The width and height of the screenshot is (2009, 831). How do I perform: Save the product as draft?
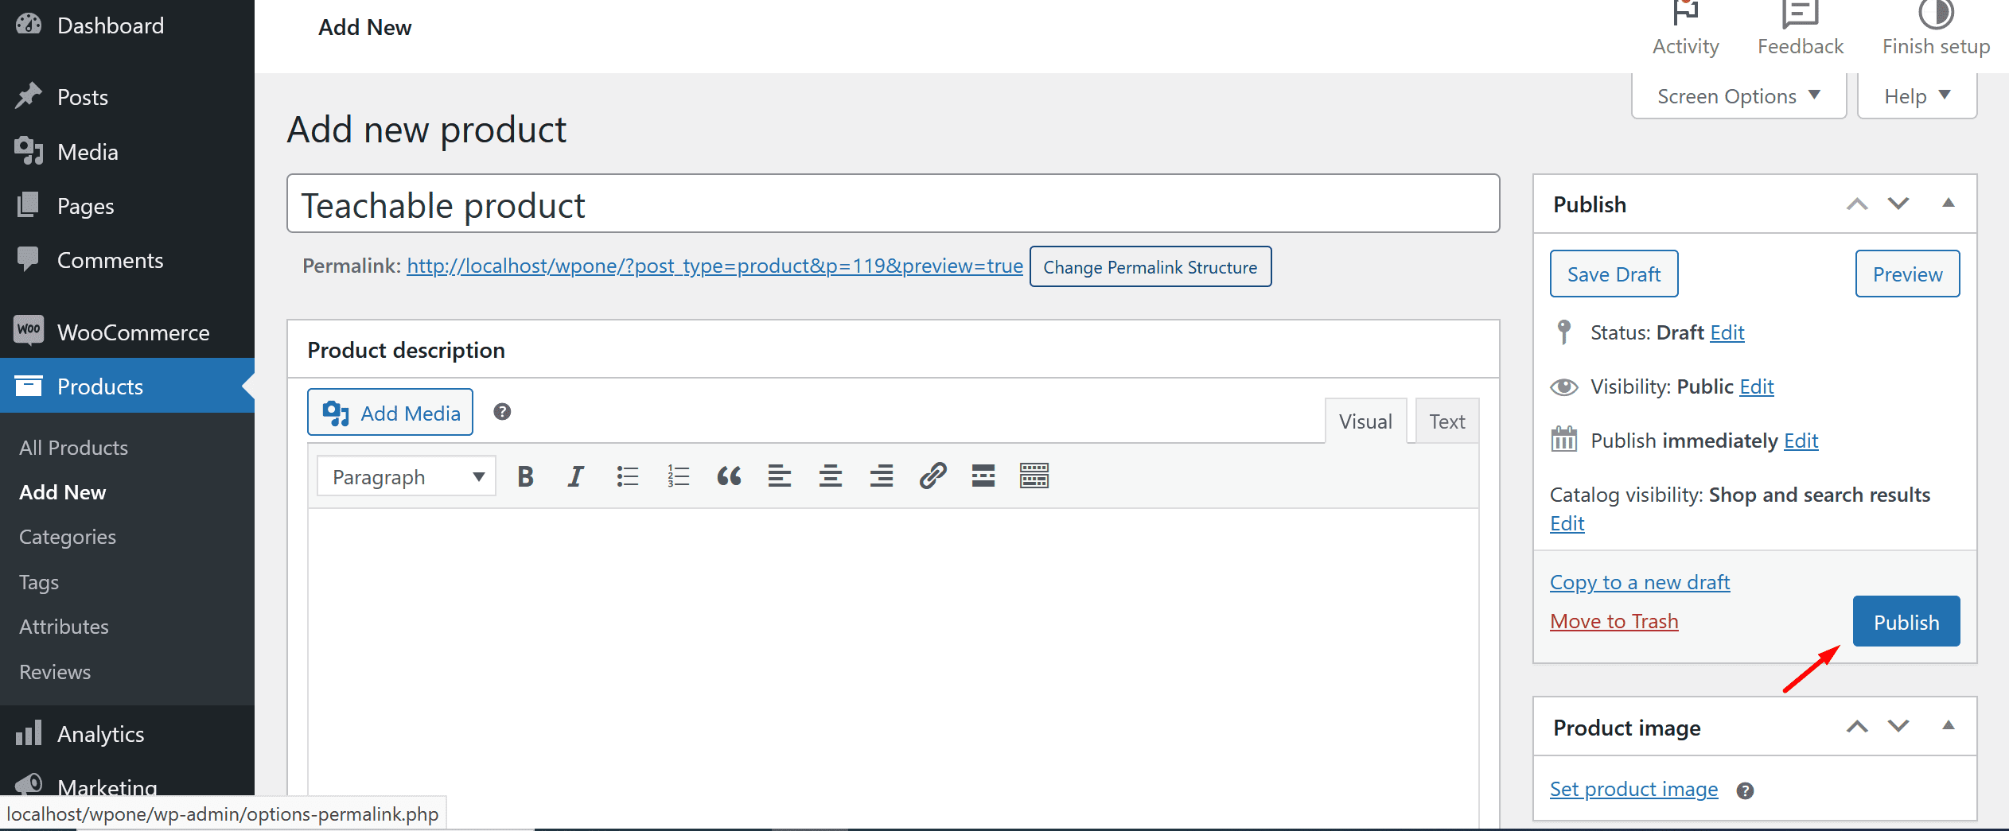1614,274
